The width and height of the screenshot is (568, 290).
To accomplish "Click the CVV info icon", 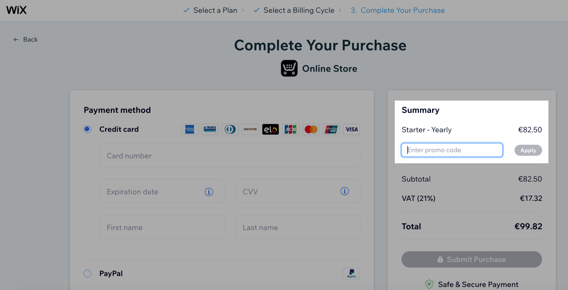I will [345, 191].
